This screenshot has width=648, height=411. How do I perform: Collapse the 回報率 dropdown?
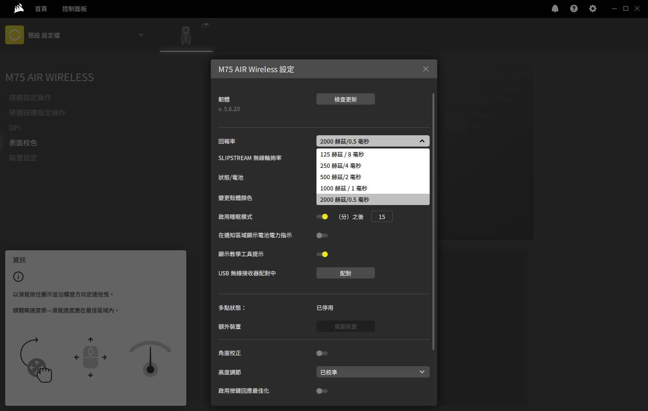373,141
